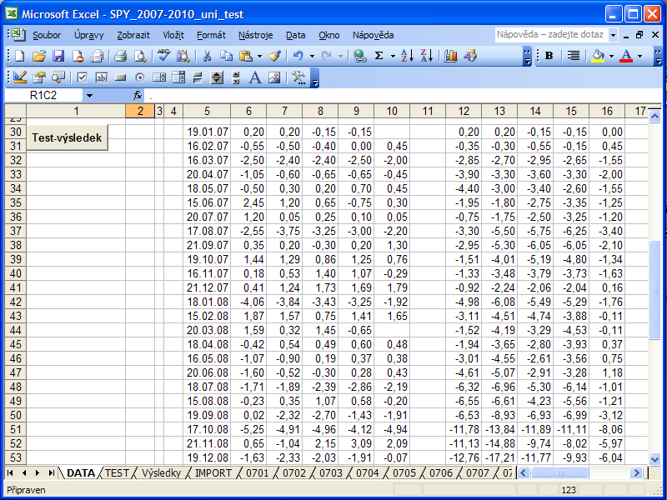
Task: Expand Control Toolbox toolbar options chevron
Action: coord(315,77)
